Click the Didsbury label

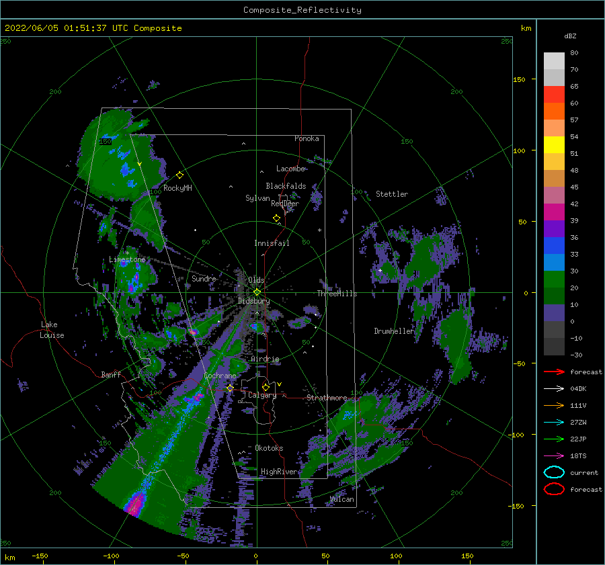pyautogui.click(x=253, y=301)
